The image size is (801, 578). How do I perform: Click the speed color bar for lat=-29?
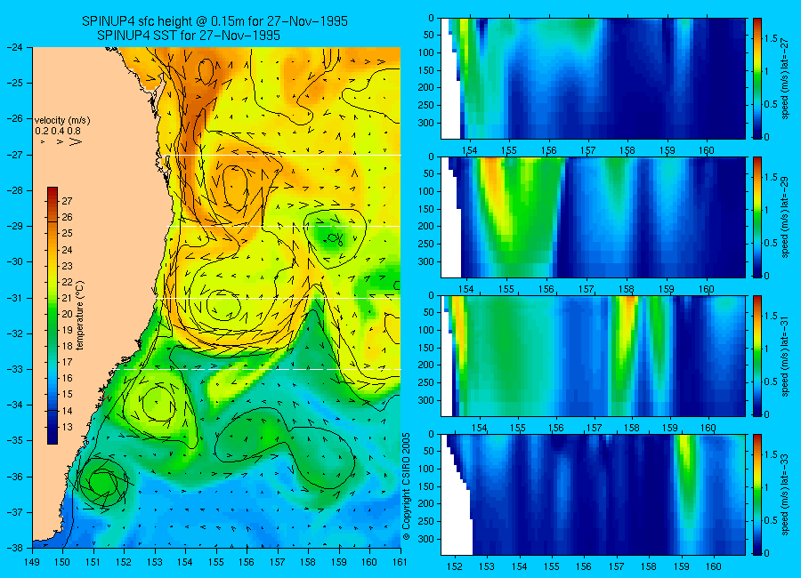coord(757,217)
